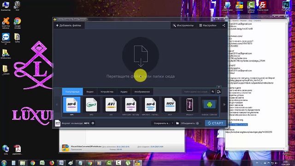
Task: Open Формат menu in Notepad window
Action: 243,20
